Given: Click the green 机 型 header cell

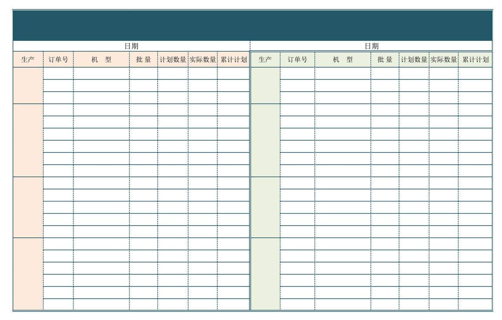Looking at the screenshot, I should 343,60.
